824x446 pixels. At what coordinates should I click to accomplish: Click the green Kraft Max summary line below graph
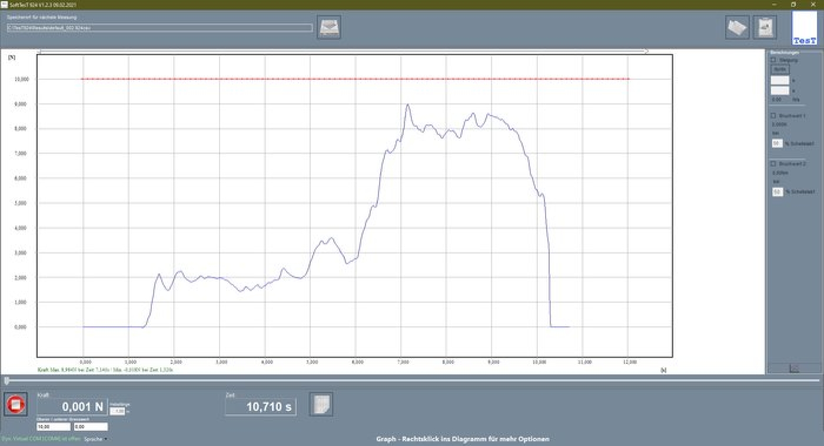105,370
